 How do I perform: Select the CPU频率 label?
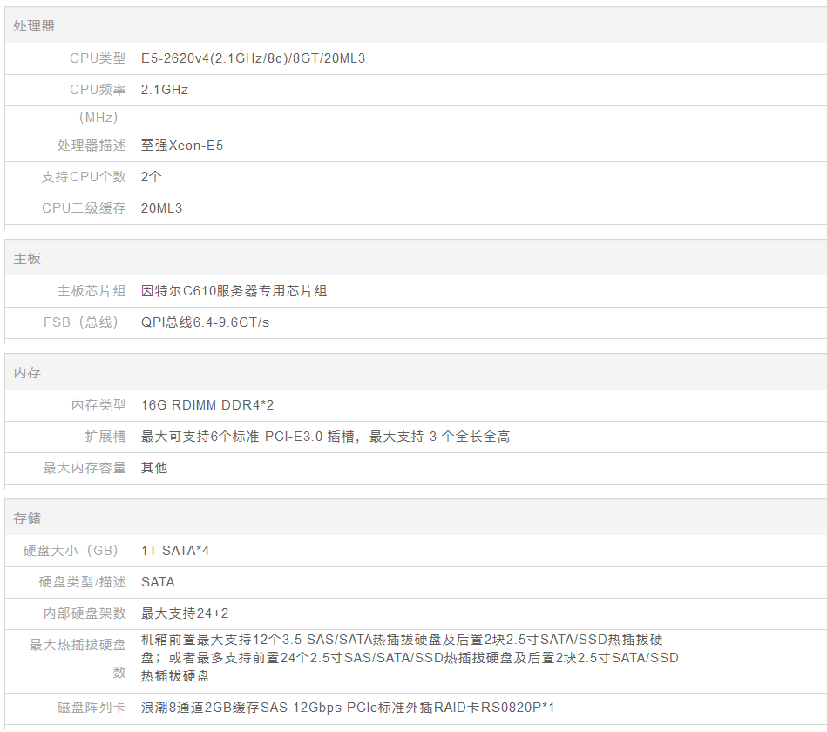(98, 90)
